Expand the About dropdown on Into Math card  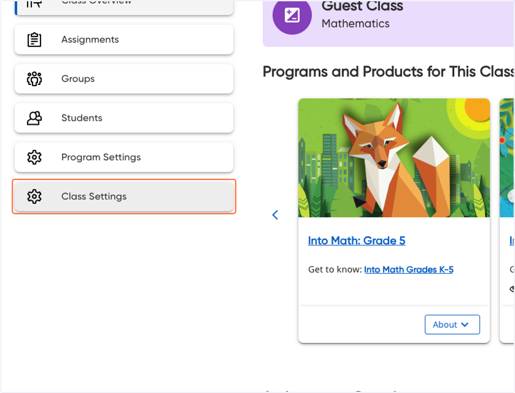click(452, 324)
